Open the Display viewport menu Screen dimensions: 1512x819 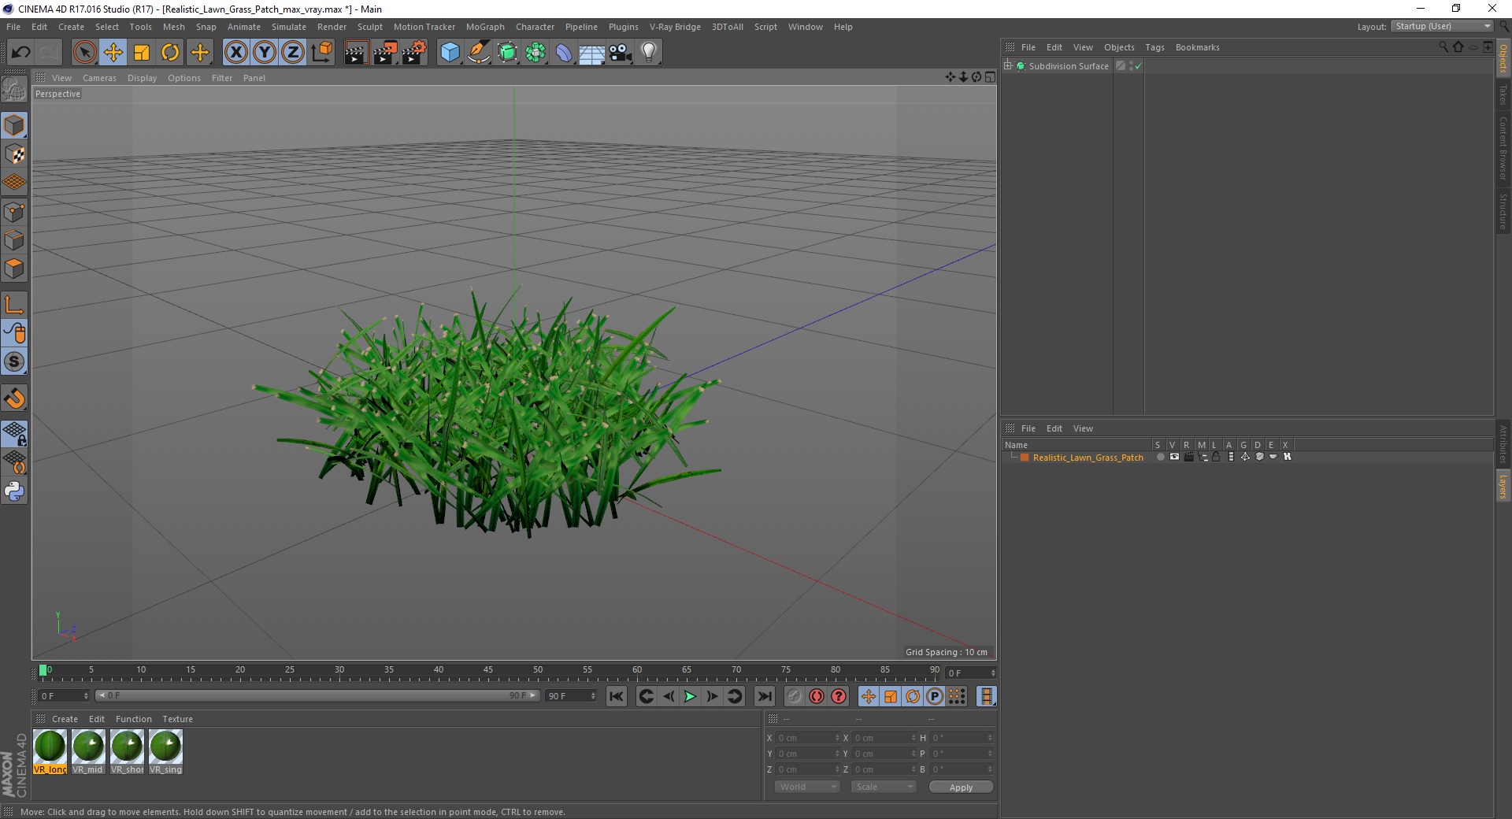click(142, 78)
